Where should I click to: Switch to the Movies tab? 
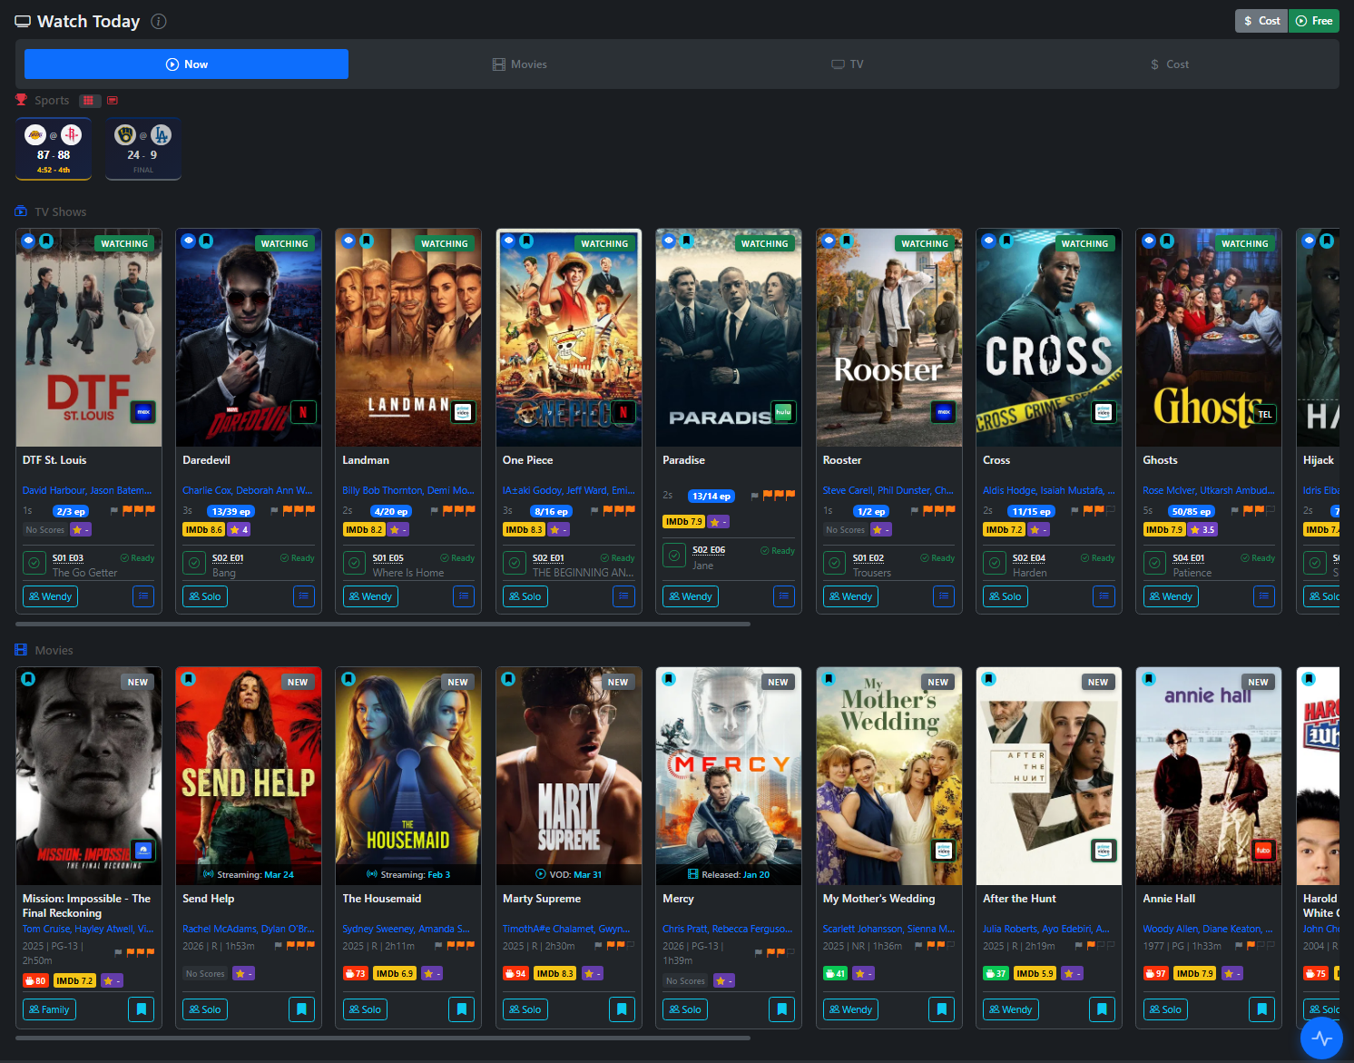[519, 64]
